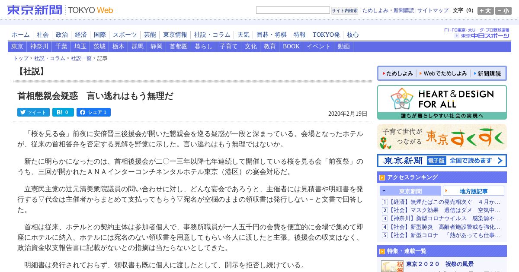The width and height of the screenshot is (519, 272).
Task: Click Webでためしよみ sidebar button
Action: point(443,73)
